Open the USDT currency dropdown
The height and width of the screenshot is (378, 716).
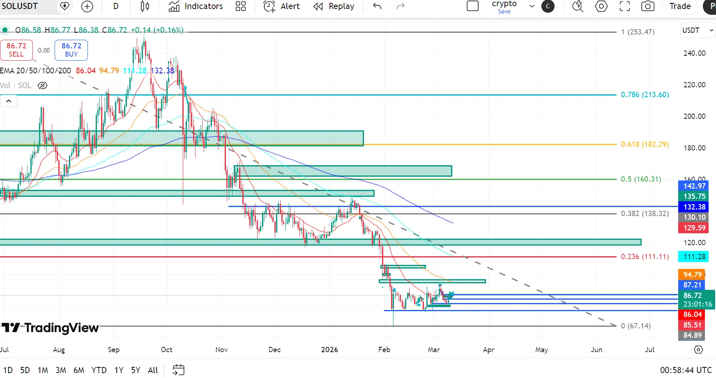click(x=698, y=30)
